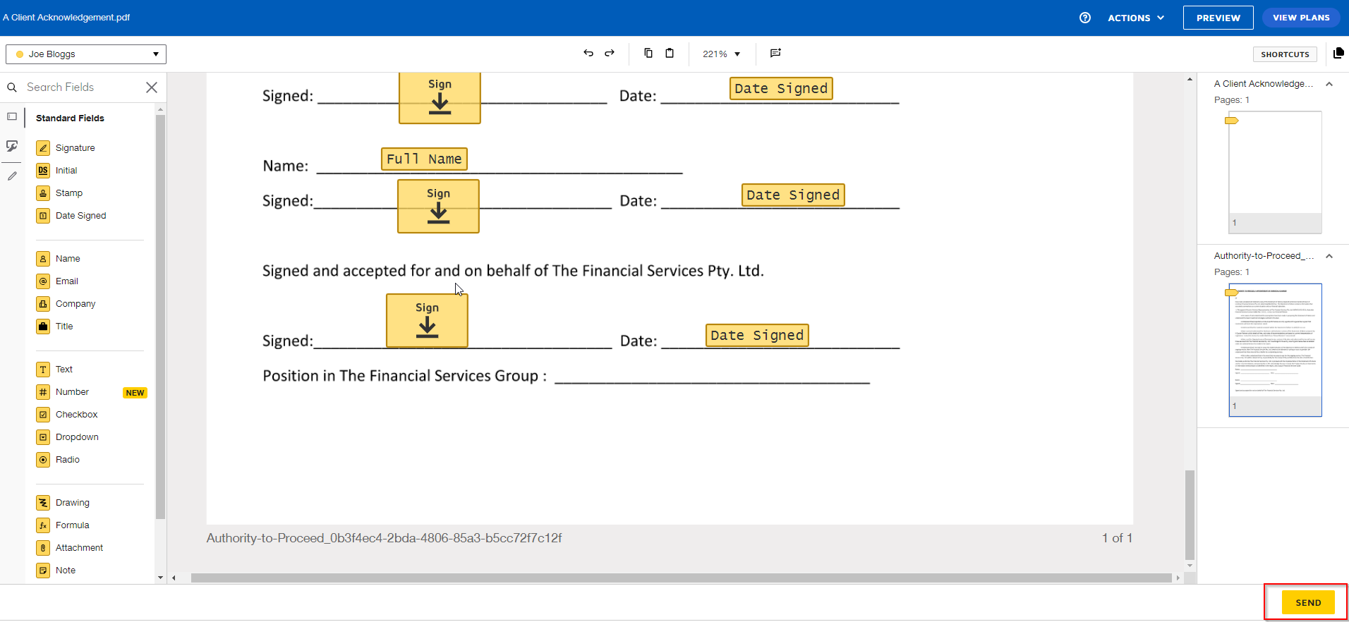Viewport: 1349px width, 622px height.
Task: Click the redo arrow in toolbar
Action: coord(610,54)
